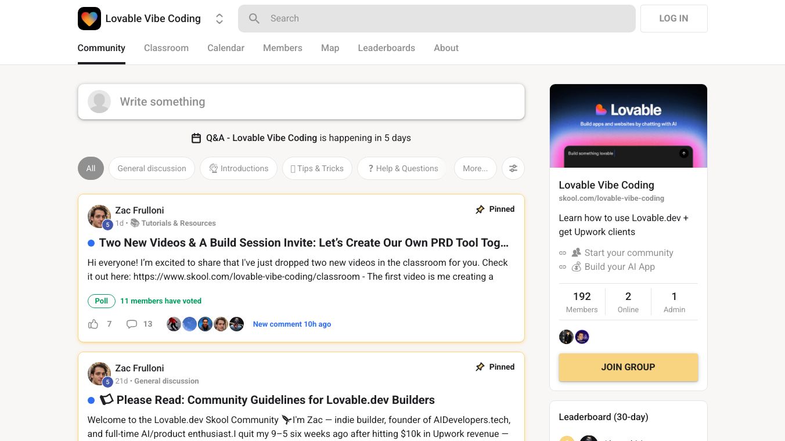Open the skool.com/lovable-vibe-coding link
Viewport: 785px width, 441px height.
611,198
